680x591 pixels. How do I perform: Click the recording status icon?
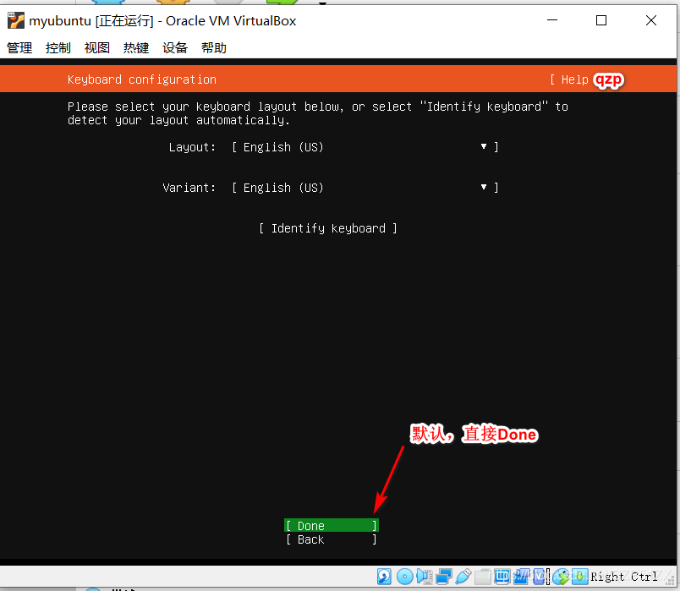tap(521, 577)
